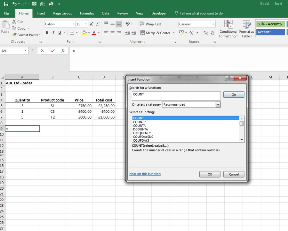The width and height of the screenshot is (288, 231).
Task: Confirm formula entry with checkmark icon
Action: point(53,51)
